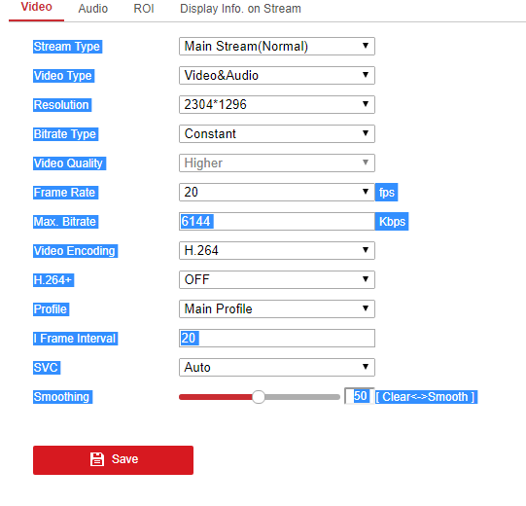526x506 pixels.
Task: Click the Save button
Action: [113, 460]
